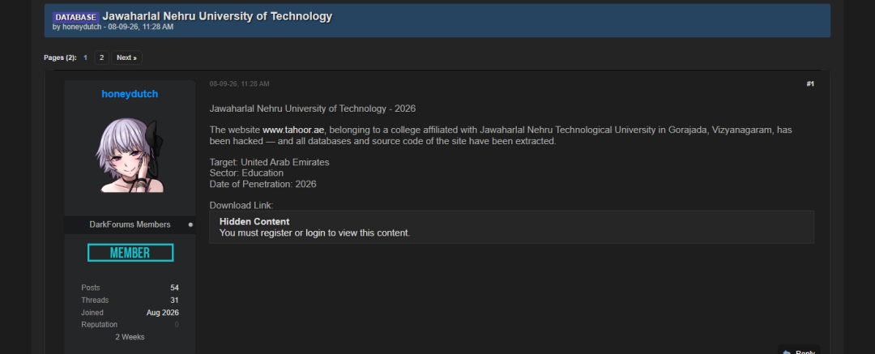Go to page 2 of thread
This screenshot has height=354, width=875.
(101, 58)
